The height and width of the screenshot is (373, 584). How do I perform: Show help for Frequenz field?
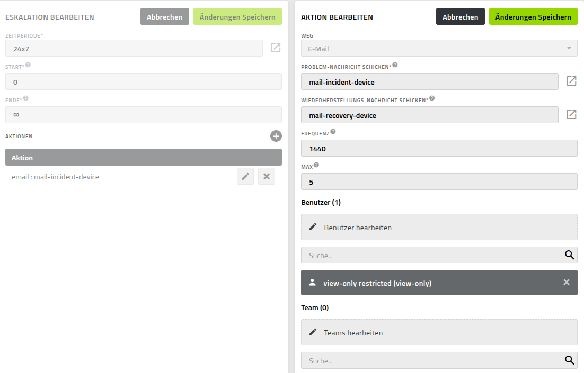(333, 132)
